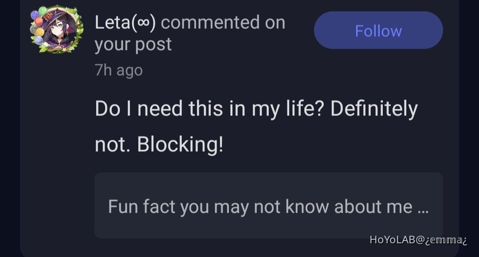Viewport: 479px width, 257px height.
Task: Open the quoted post preview 'Fun fact you may not know'
Action: (x=268, y=205)
